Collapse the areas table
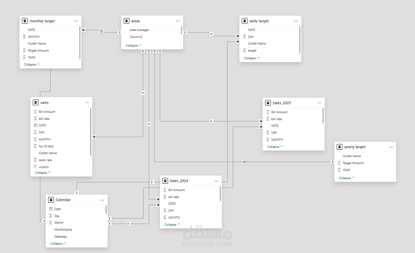Image resolution: width=415 pixels, height=253 pixels. [134, 45]
